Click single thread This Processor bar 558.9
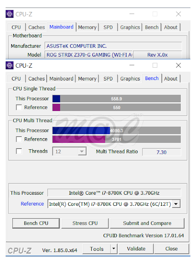 tap(116, 99)
